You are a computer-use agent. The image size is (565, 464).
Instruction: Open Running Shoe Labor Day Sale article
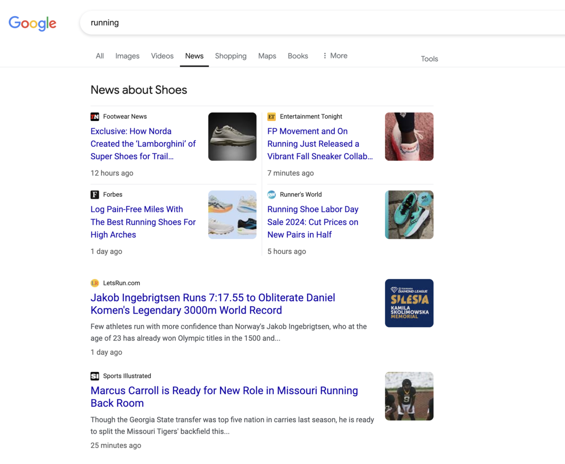tap(313, 222)
